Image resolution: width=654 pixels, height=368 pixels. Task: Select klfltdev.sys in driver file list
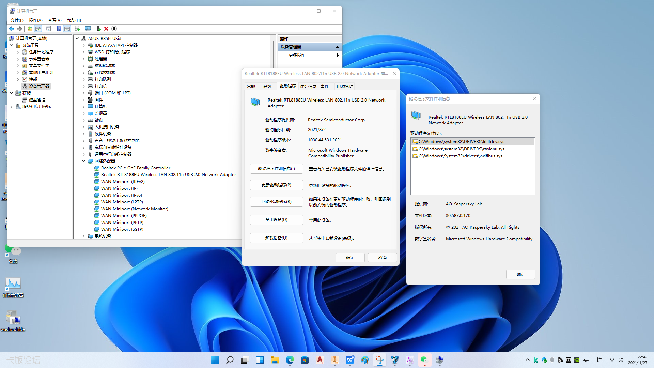click(x=473, y=142)
